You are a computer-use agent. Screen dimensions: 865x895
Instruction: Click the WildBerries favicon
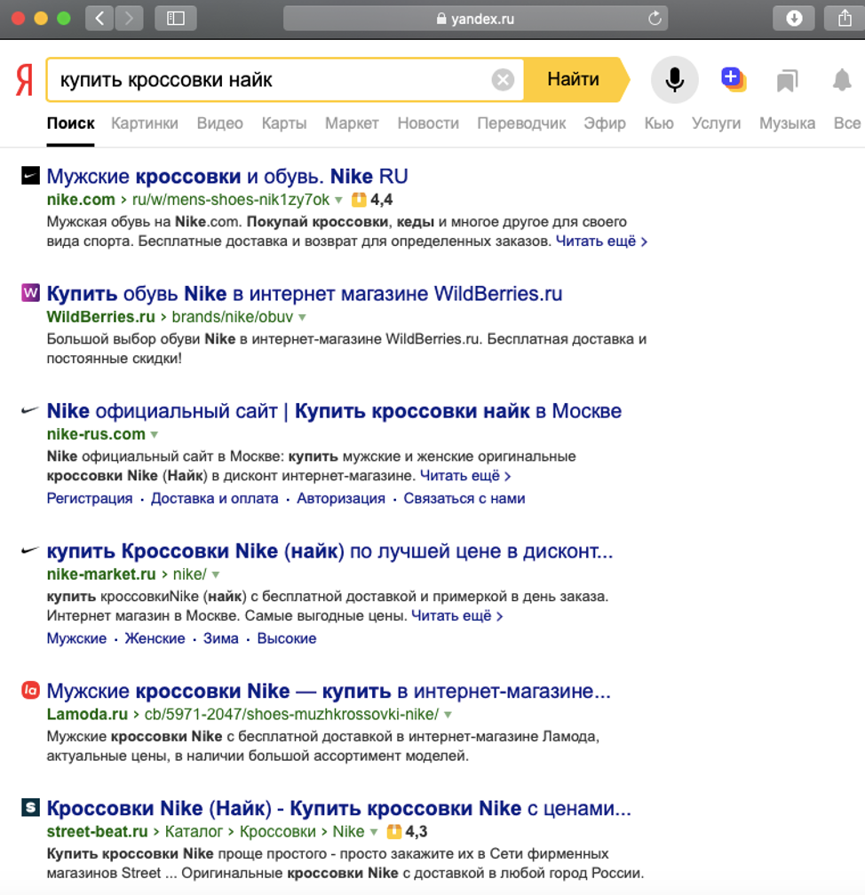[30, 293]
